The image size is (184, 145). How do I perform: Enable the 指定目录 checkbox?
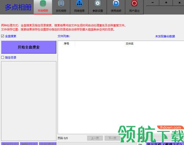(3, 57)
